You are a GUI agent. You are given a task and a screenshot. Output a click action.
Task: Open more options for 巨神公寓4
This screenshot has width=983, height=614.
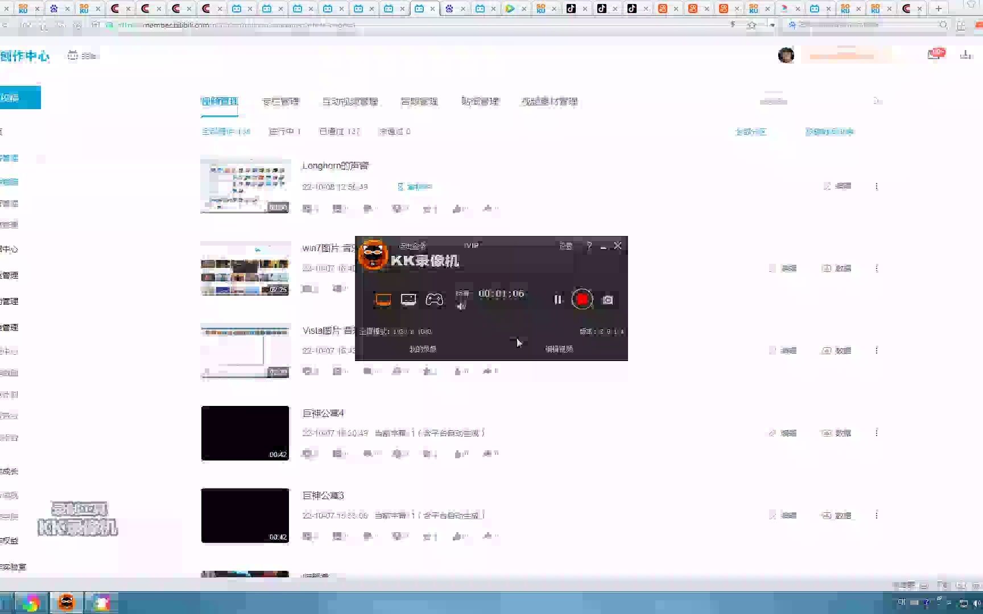click(877, 433)
